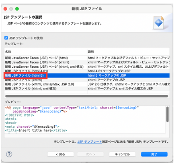Click inside the template preview code area

85,120
